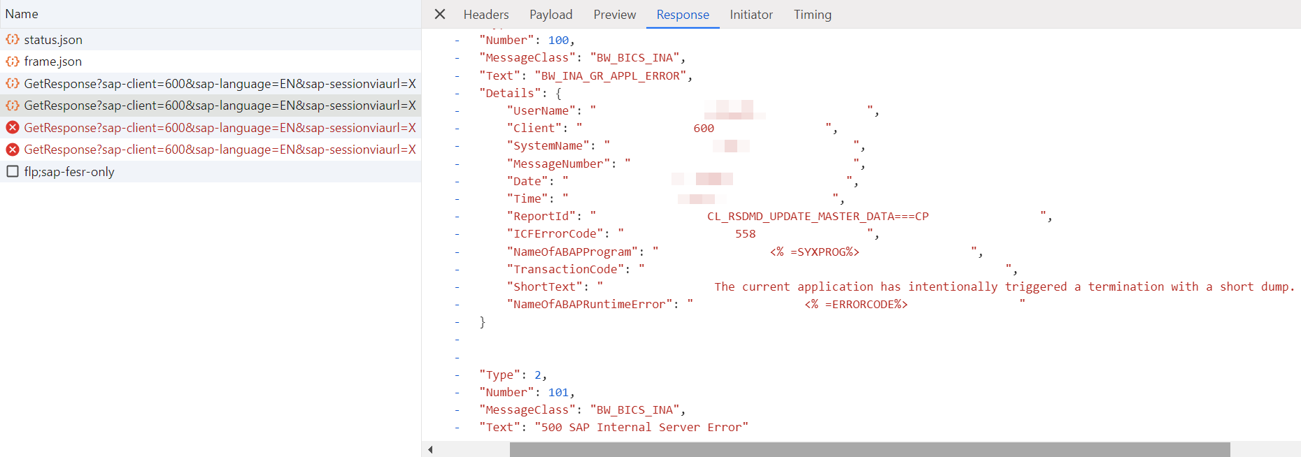Close the request details pane

point(440,14)
